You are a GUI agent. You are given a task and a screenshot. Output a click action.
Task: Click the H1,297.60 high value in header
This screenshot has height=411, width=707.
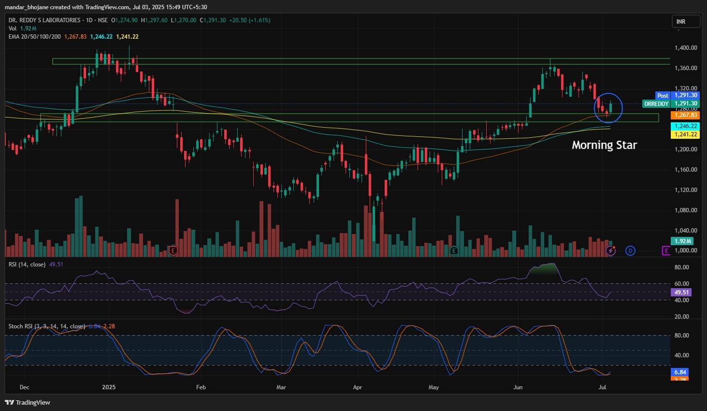(154, 20)
